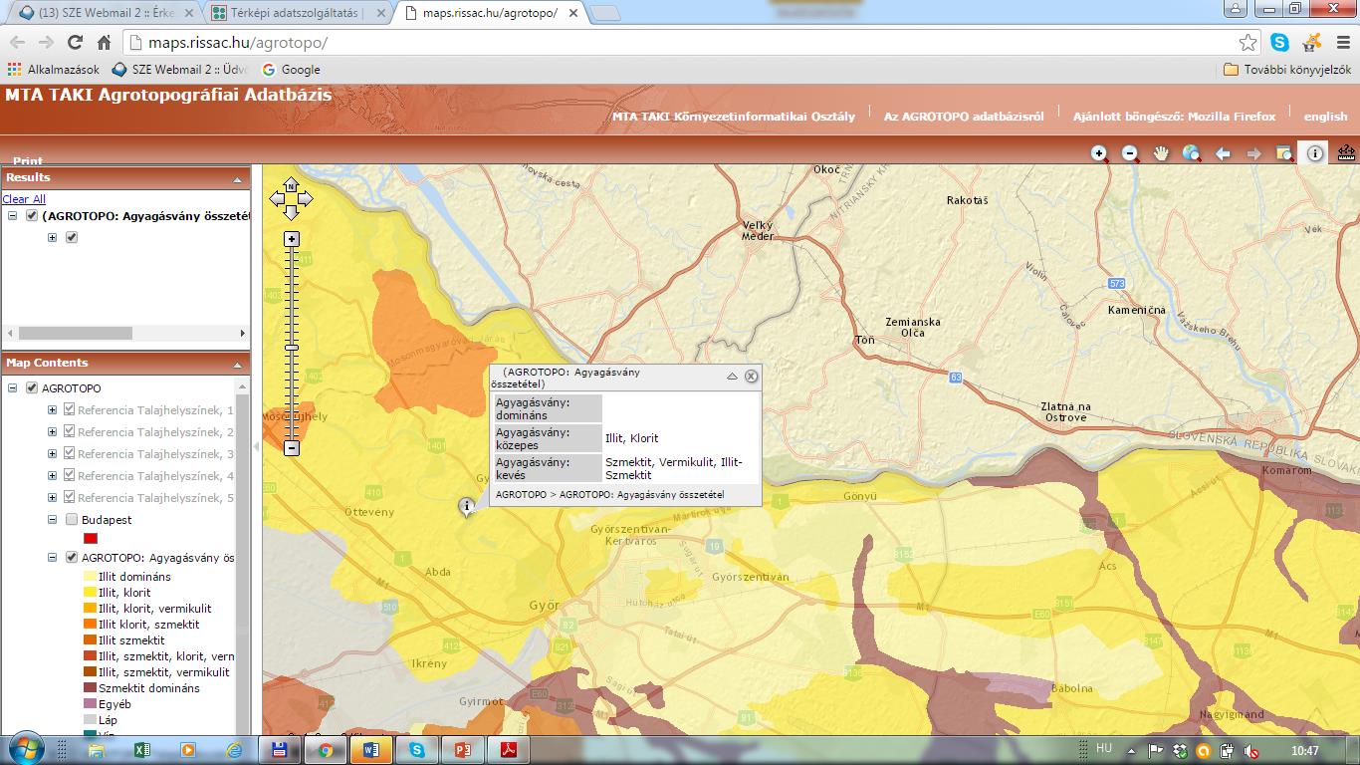Collapse the AGROTOPO result tree node

[13, 216]
